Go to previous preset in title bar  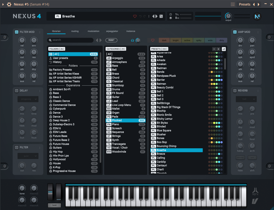pos(254,4)
